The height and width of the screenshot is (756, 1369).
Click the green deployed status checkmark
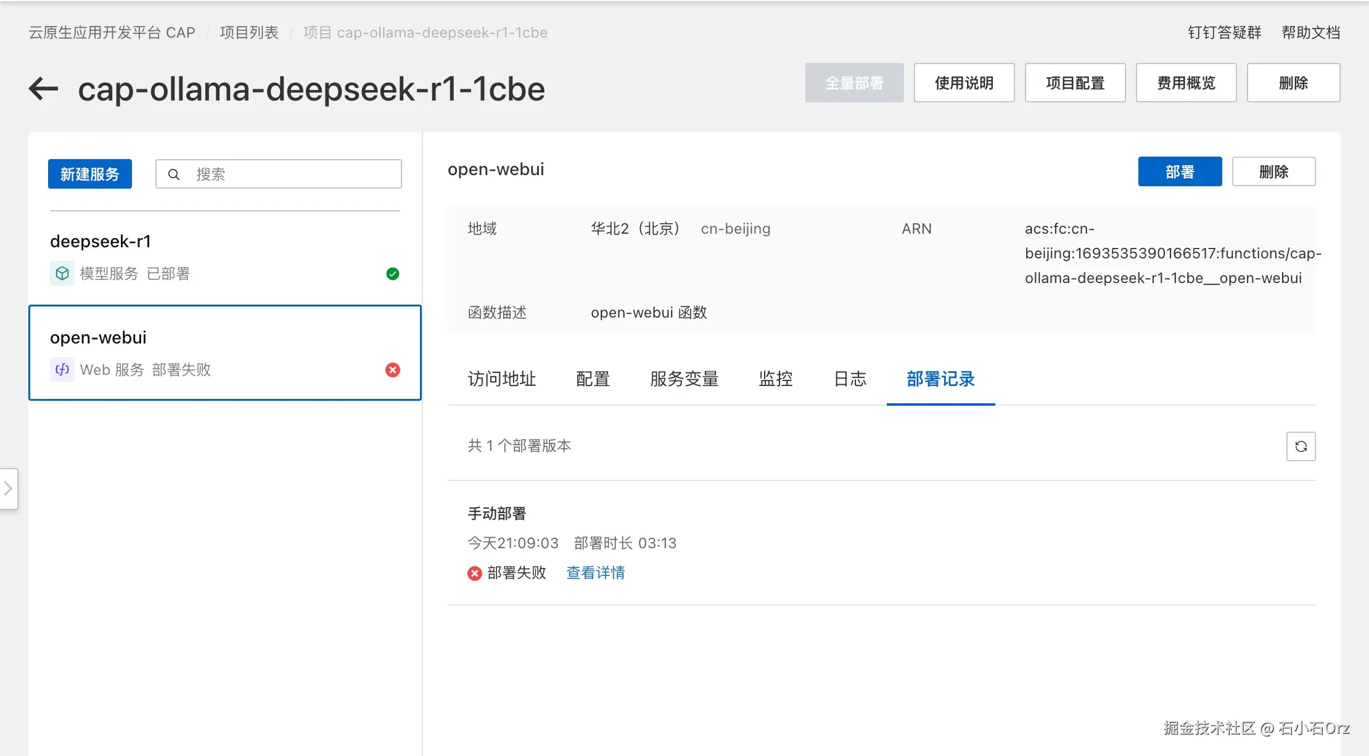point(393,274)
